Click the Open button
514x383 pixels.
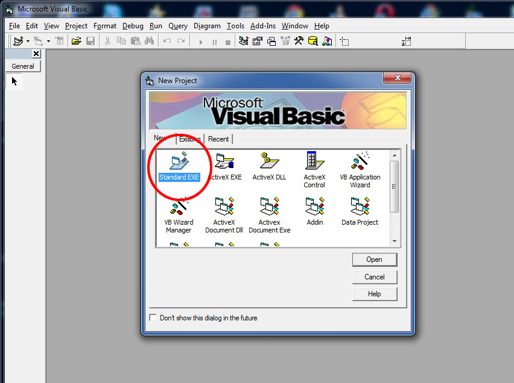pyautogui.click(x=375, y=260)
